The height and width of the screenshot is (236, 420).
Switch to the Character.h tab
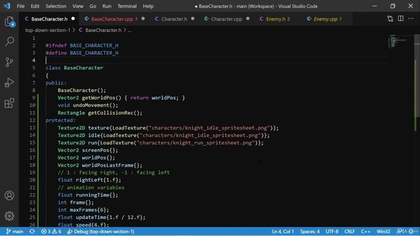[x=174, y=19]
